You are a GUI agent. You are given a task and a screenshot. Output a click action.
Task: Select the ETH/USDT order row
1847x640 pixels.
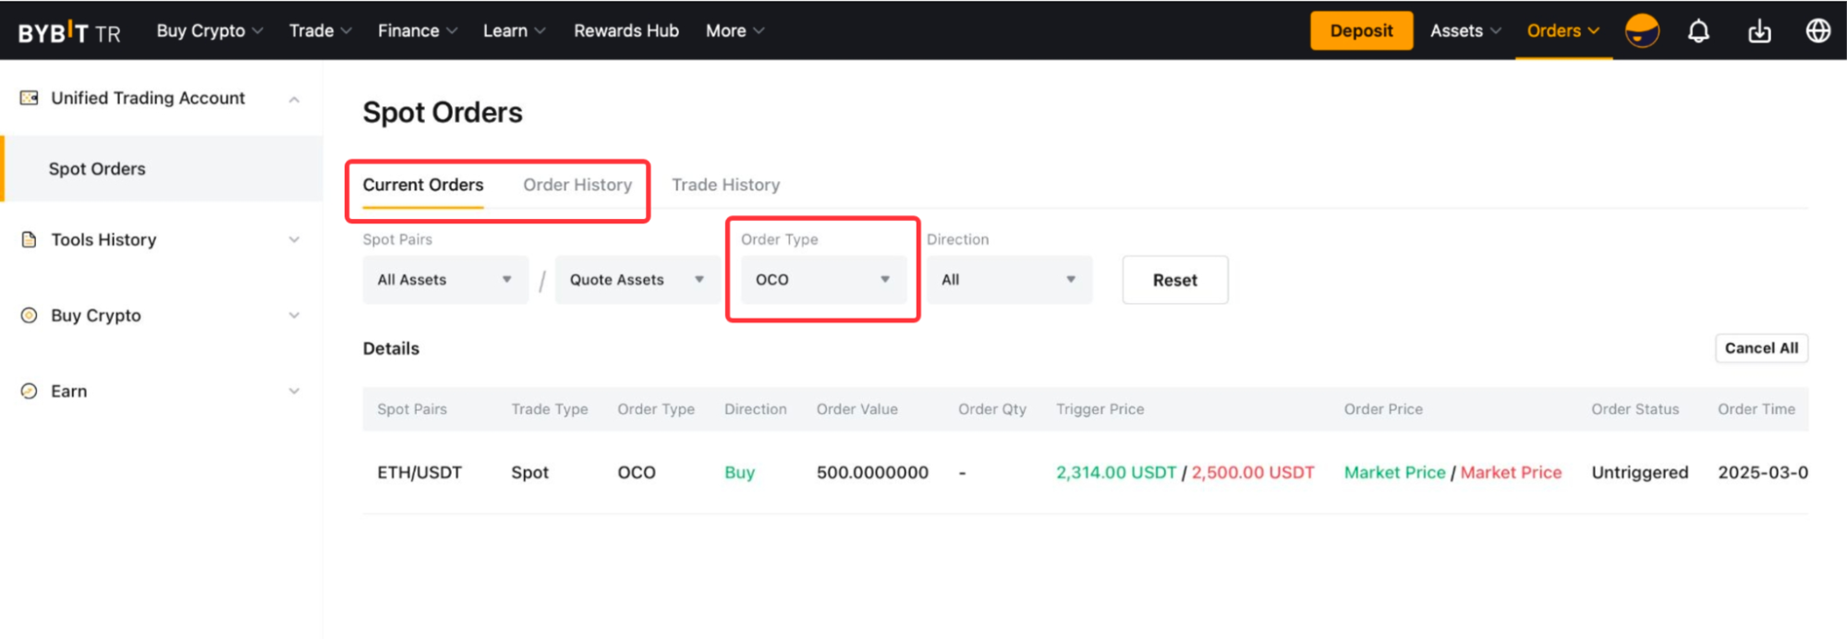pyautogui.click(x=419, y=473)
